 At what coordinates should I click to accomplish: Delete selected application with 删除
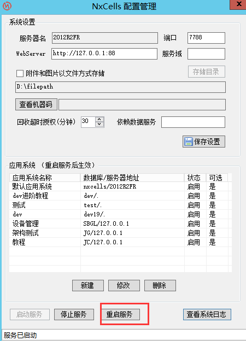point(160,285)
